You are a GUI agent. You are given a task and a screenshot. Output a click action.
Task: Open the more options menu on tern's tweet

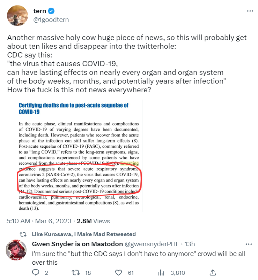pyautogui.click(x=250, y=11)
